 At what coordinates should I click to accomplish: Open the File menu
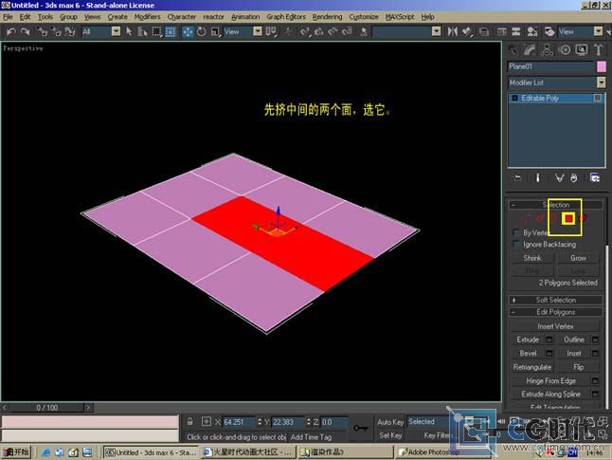[x=8, y=17]
